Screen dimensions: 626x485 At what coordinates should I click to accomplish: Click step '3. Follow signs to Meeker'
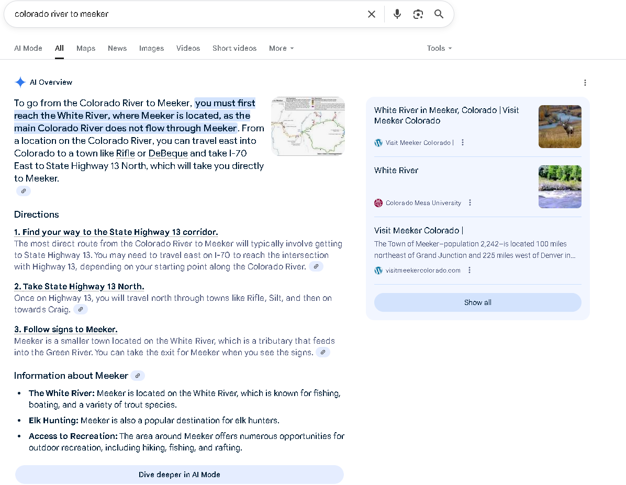click(66, 329)
